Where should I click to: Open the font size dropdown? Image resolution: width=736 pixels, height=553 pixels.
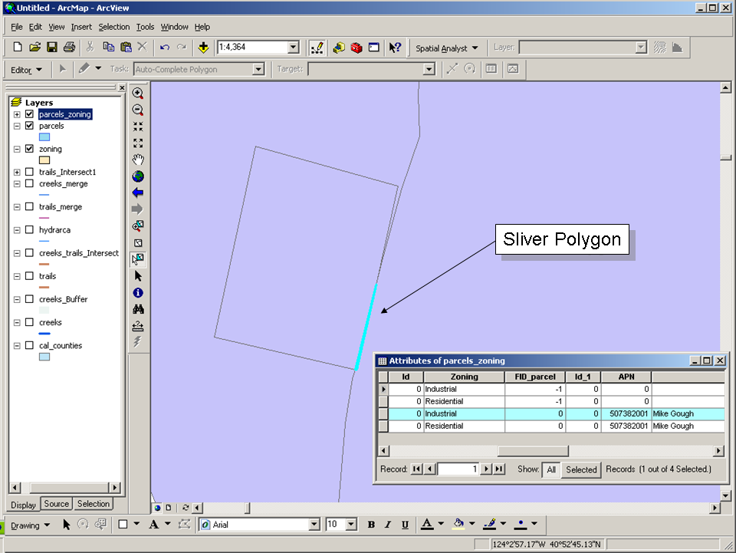pyautogui.click(x=351, y=525)
